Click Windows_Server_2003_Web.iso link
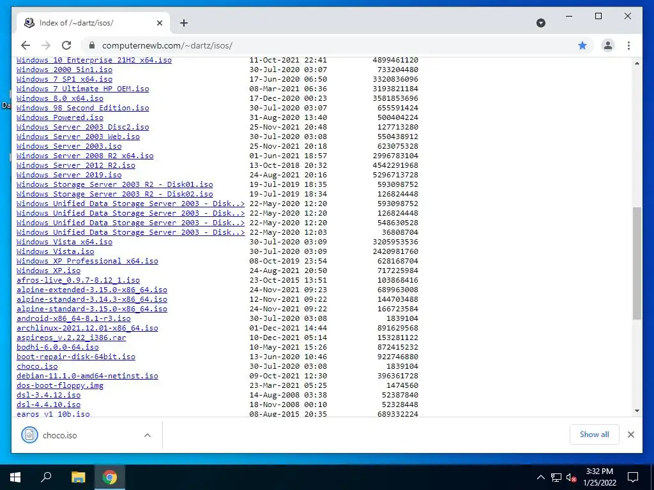The image size is (654, 490). tap(78, 137)
